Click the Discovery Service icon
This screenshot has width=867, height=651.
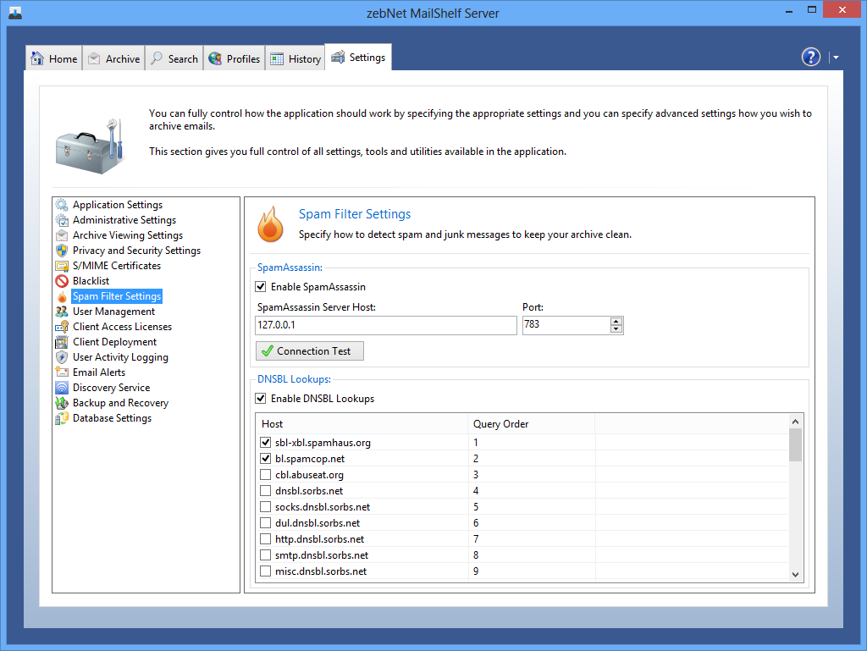(x=62, y=388)
